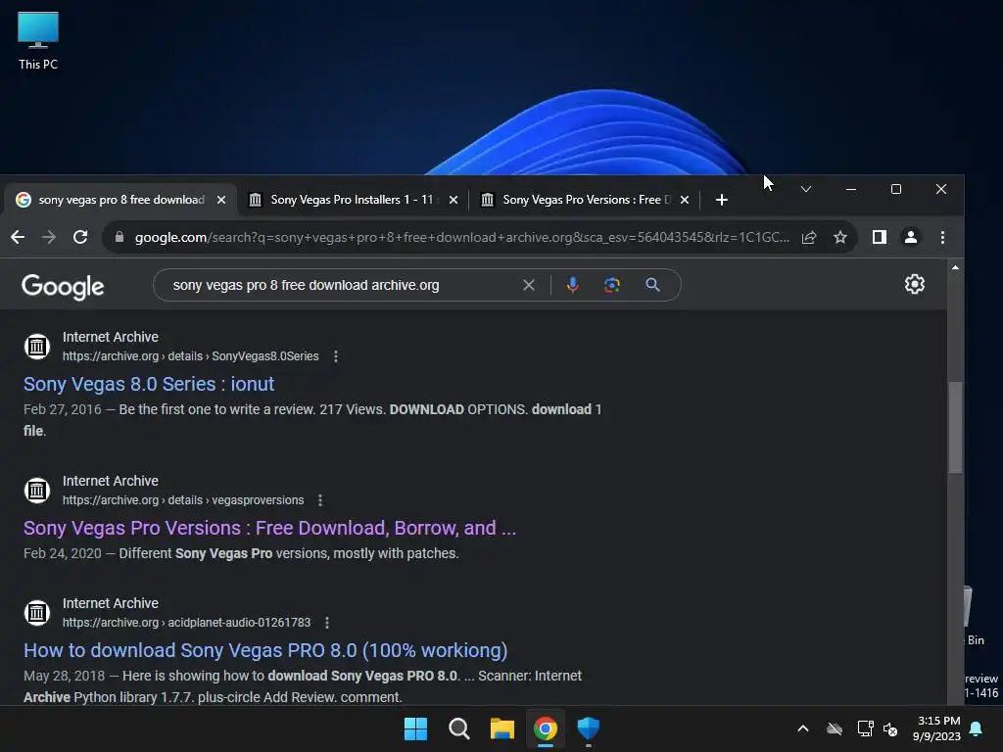Click the Chrome icon in taskbar
Screen dimensions: 1003x752
pyautogui.click(x=545, y=728)
